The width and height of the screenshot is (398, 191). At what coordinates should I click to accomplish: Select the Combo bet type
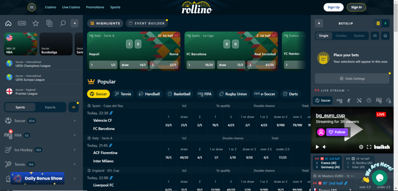(341, 36)
